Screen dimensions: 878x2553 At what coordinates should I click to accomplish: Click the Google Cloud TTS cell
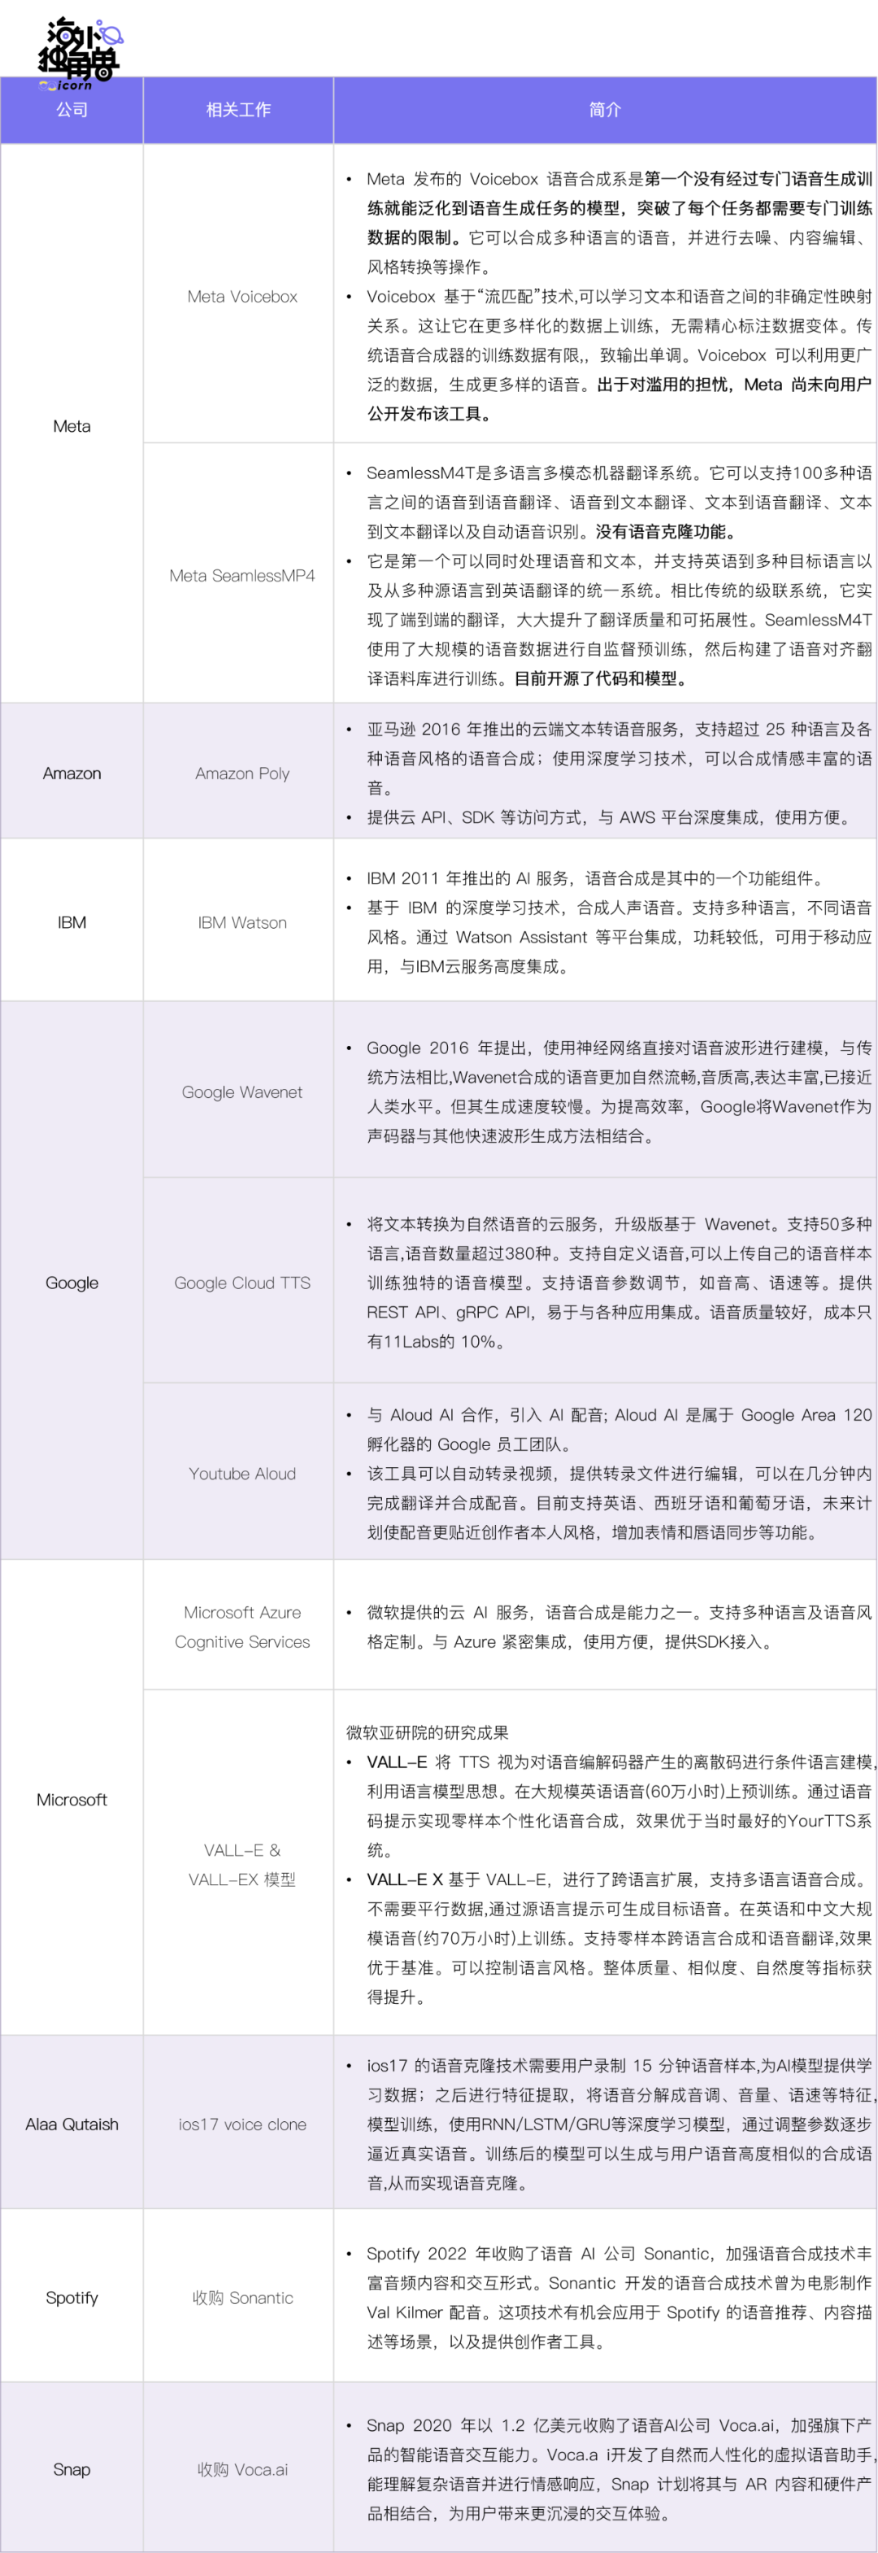[238, 1282]
